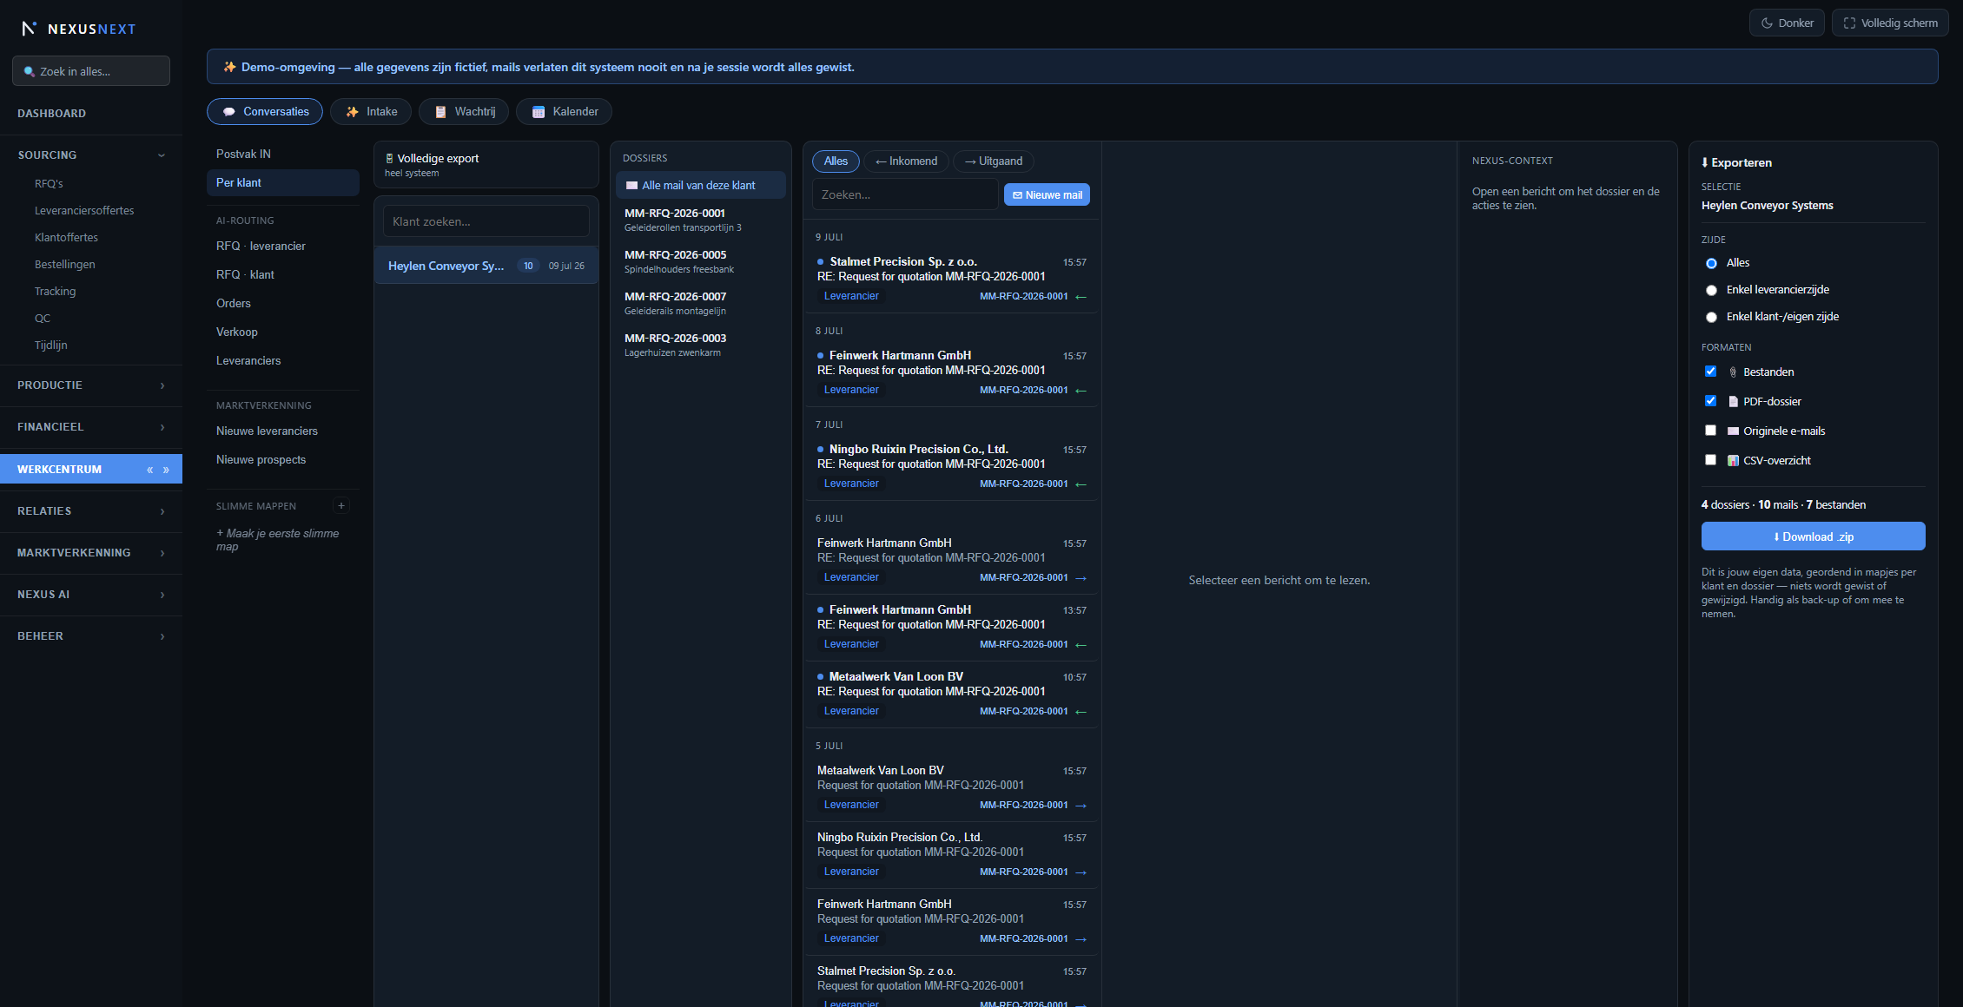Check the CSV-overzicht checkbox
The width and height of the screenshot is (1963, 1007).
[x=1710, y=460]
